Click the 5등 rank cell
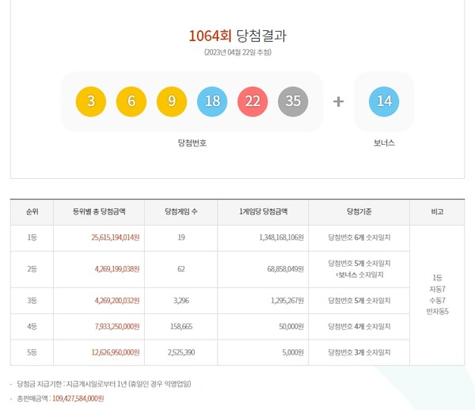 point(32,352)
